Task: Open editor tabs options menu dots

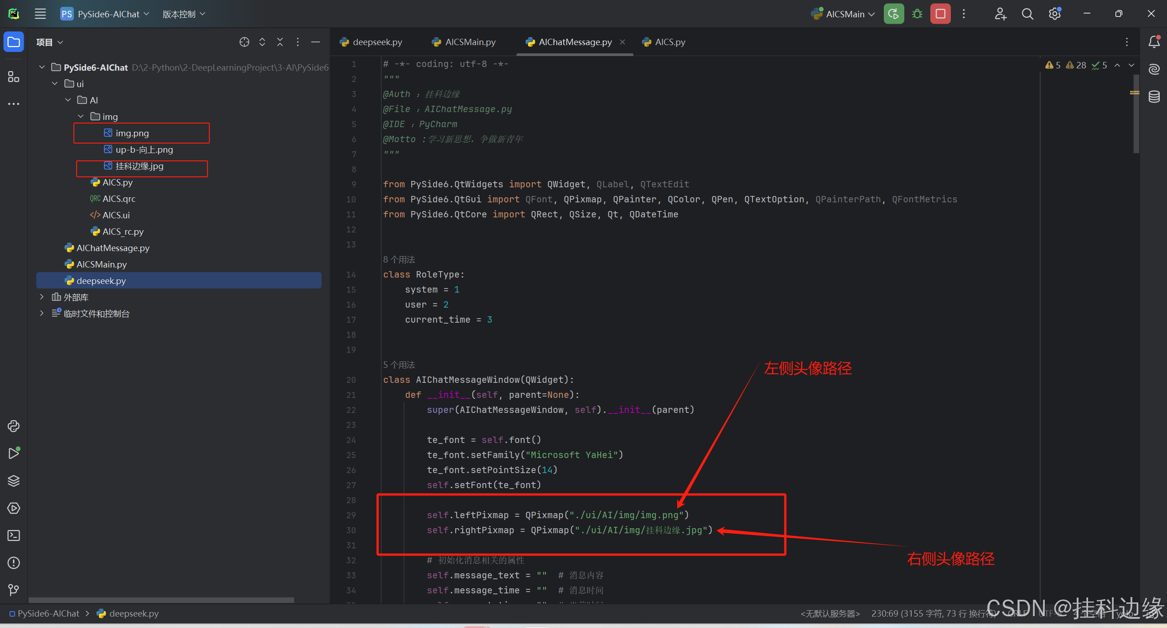Action: tap(1127, 42)
